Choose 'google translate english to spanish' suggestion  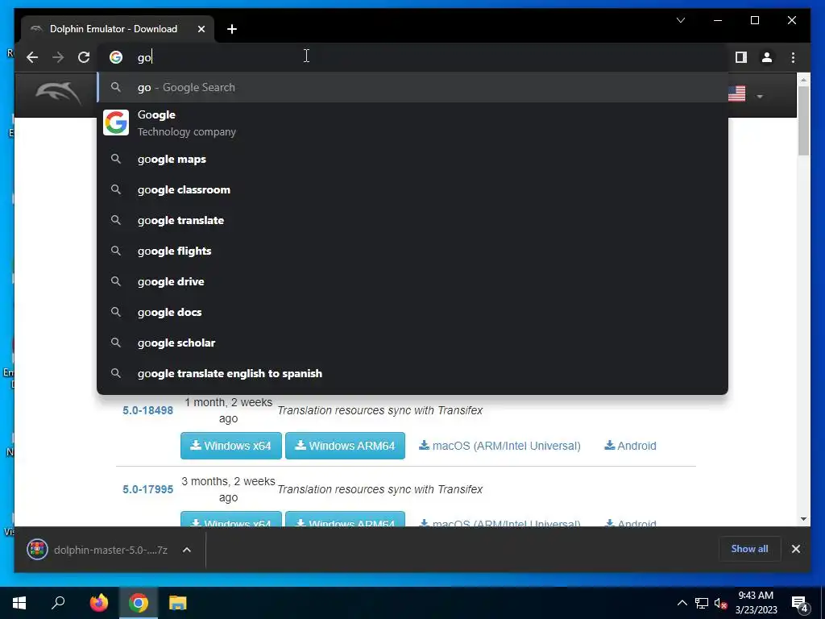[412, 373]
